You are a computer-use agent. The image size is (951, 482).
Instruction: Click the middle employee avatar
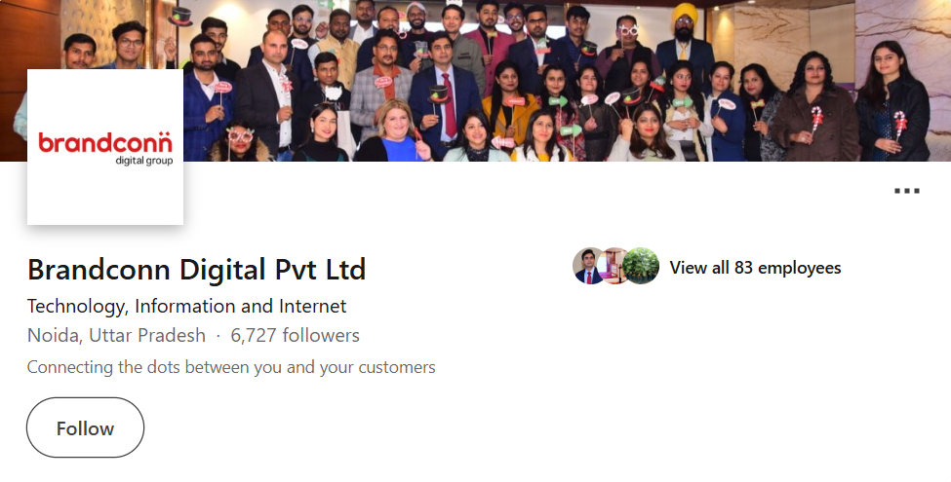(x=614, y=267)
